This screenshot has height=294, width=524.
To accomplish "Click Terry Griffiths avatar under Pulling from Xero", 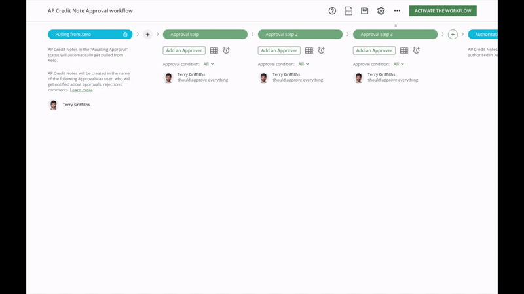I will tap(54, 105).
